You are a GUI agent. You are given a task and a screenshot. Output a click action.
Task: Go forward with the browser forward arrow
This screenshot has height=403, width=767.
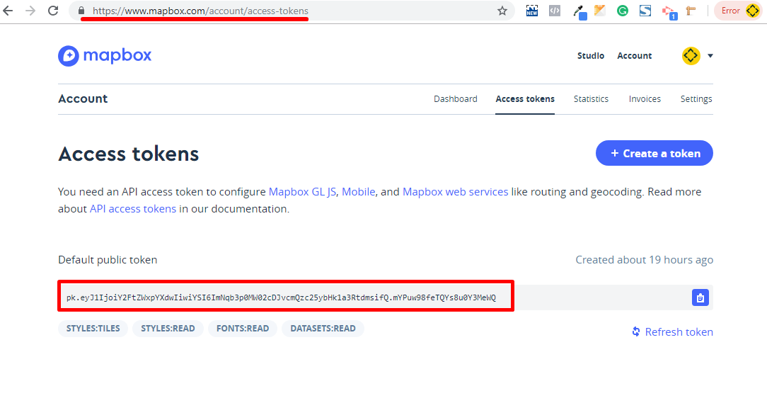tap(30, 11)
